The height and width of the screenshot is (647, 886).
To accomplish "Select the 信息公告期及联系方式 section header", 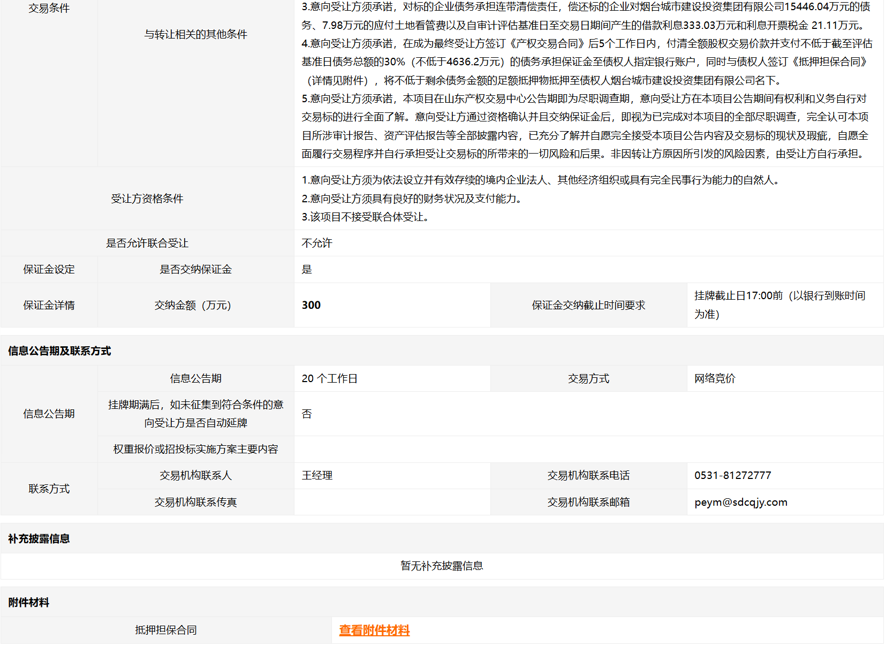I will coord(59,351).
